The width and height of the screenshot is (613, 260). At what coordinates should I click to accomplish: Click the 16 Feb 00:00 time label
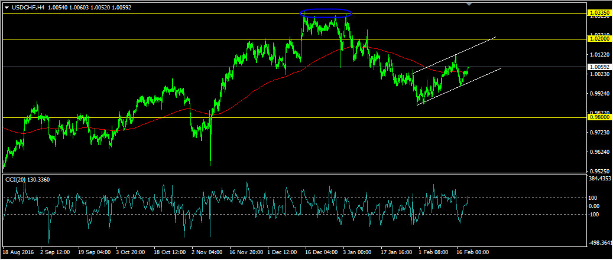point(473,252)
